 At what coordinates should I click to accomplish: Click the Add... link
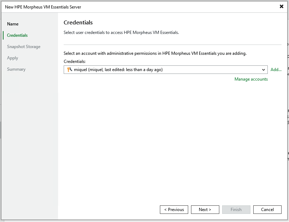click(x=276, y=70)
